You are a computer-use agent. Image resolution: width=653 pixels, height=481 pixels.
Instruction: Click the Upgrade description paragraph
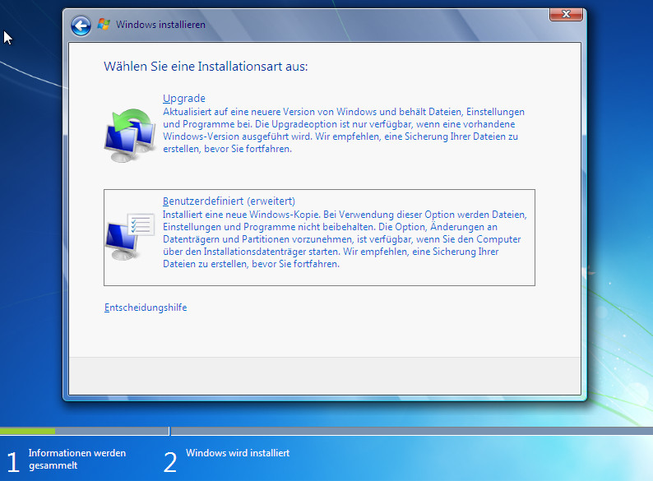pos(344,131)
